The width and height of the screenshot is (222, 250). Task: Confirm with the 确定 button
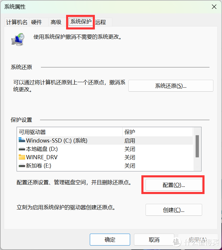click(110, 240)
